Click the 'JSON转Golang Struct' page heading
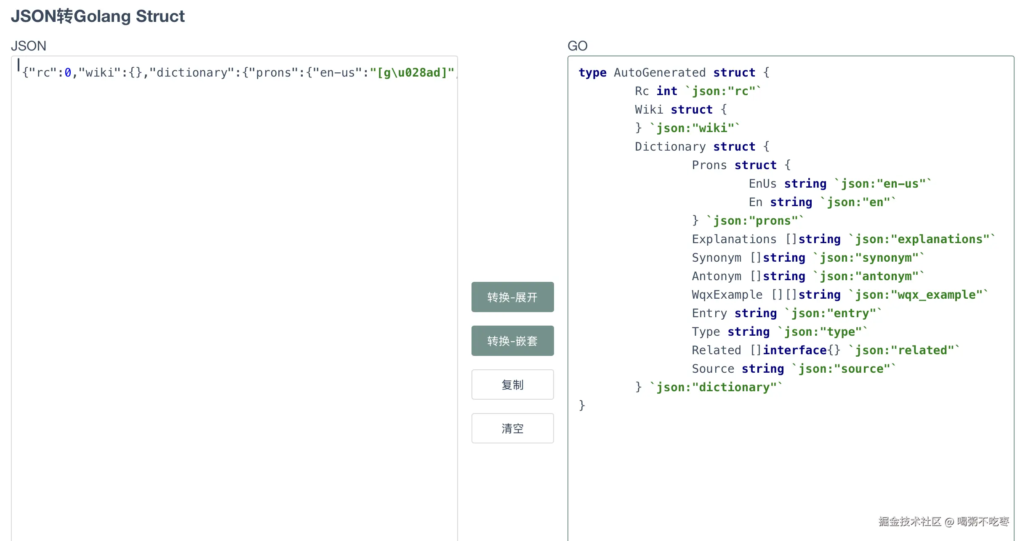Image resolution: width=1023 pixels, height=541 pixels. (98, 16)
